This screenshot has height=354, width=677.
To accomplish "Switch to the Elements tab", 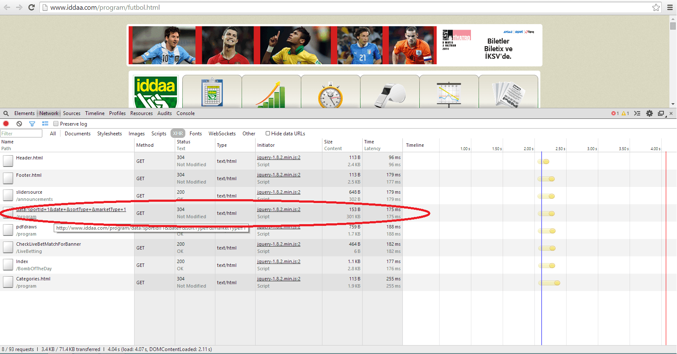I will click(25, 113).
